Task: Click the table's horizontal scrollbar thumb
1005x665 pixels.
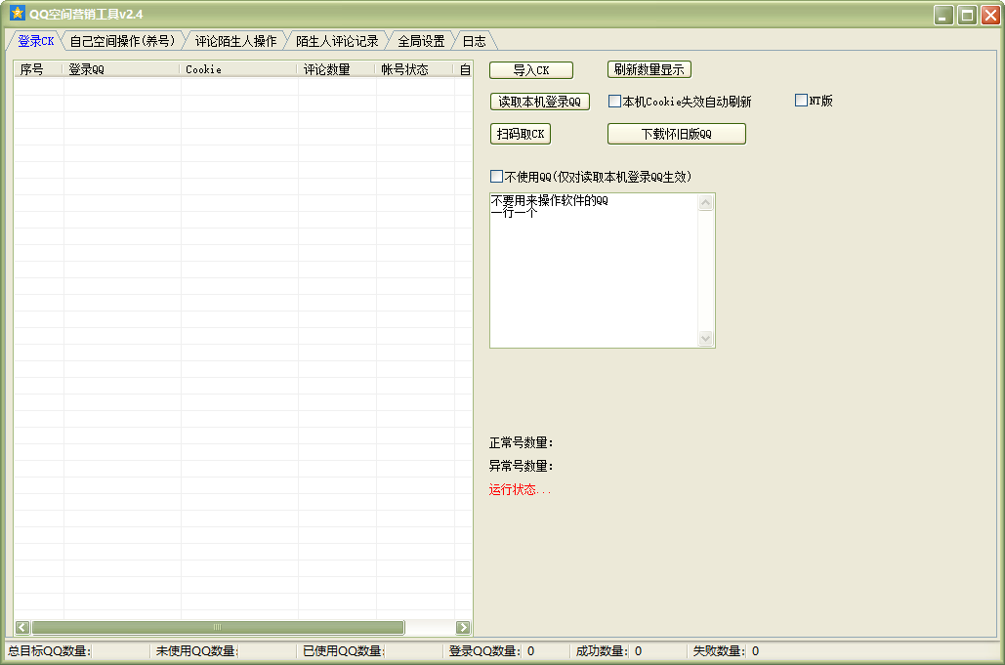Action: pyautogui.click(x=218, y=627)
